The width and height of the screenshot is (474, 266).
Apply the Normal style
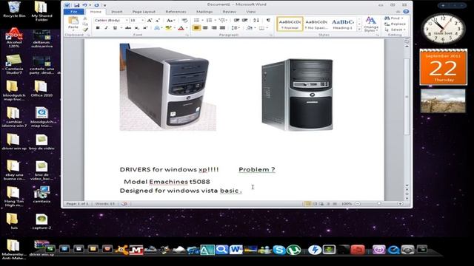tap(290, 24)
